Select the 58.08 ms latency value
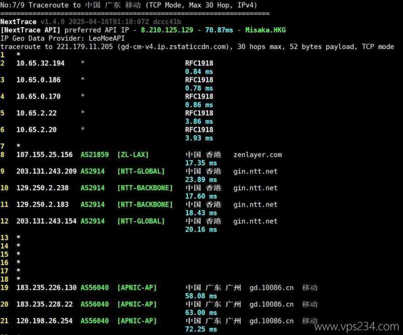 (x=201, y=296)
